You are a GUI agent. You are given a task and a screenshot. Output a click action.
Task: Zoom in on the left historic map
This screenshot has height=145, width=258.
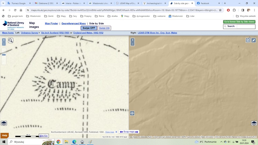click(x=4, y=40)
